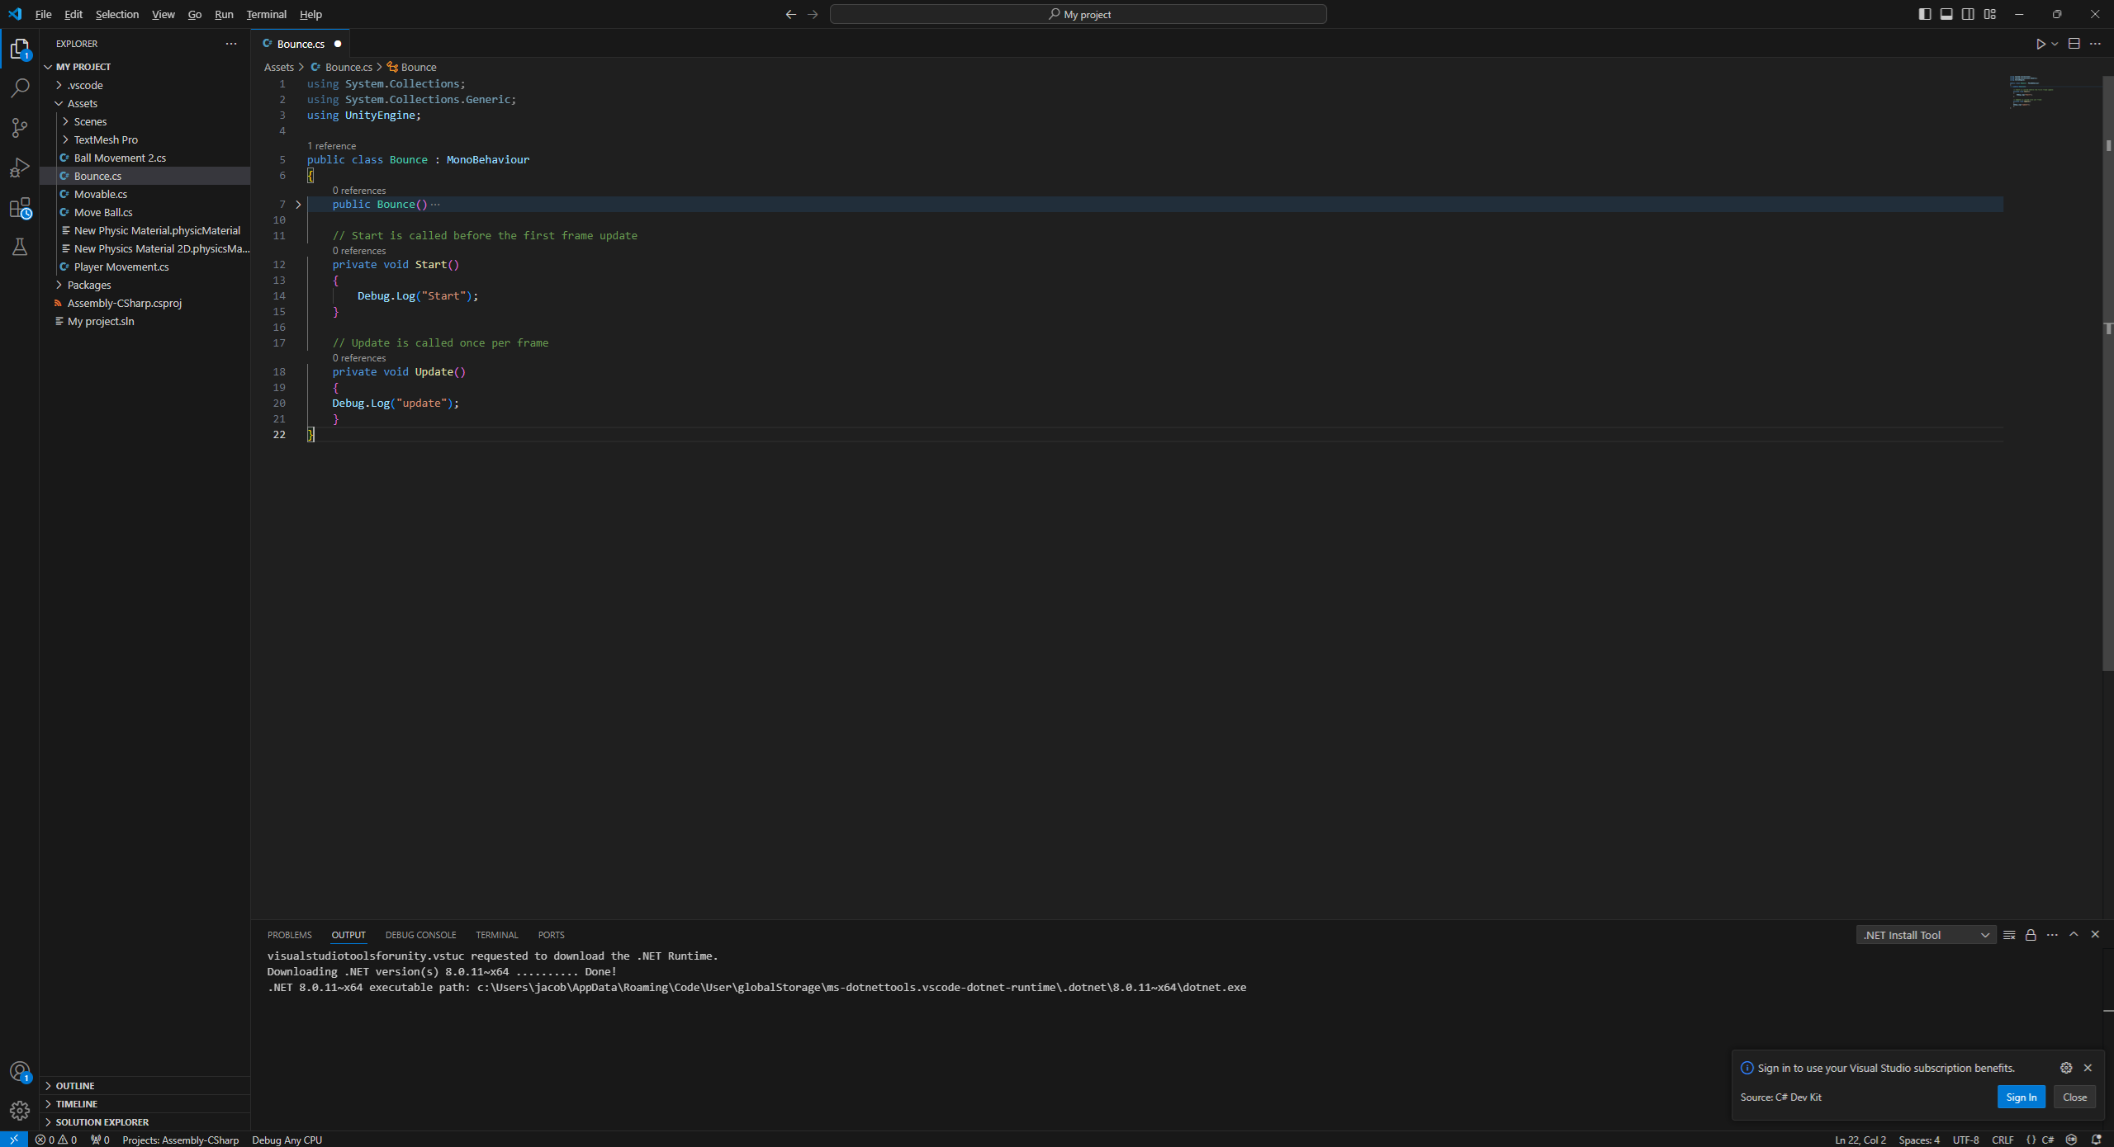Click Customize Layout icon

click(1990, 14)
